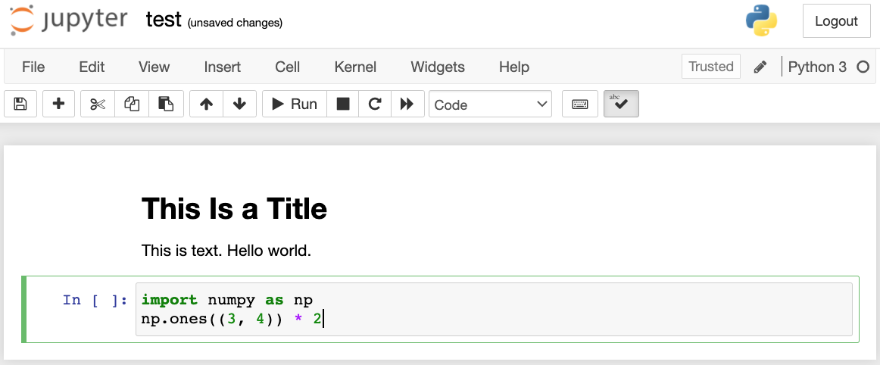Open the command palette keyboard icon
880x365 pixels.
580,105
